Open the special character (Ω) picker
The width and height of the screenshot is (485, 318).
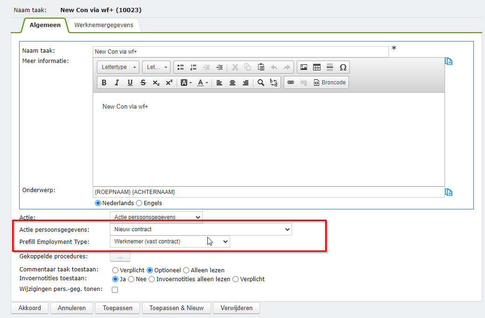tap(343, 67)
